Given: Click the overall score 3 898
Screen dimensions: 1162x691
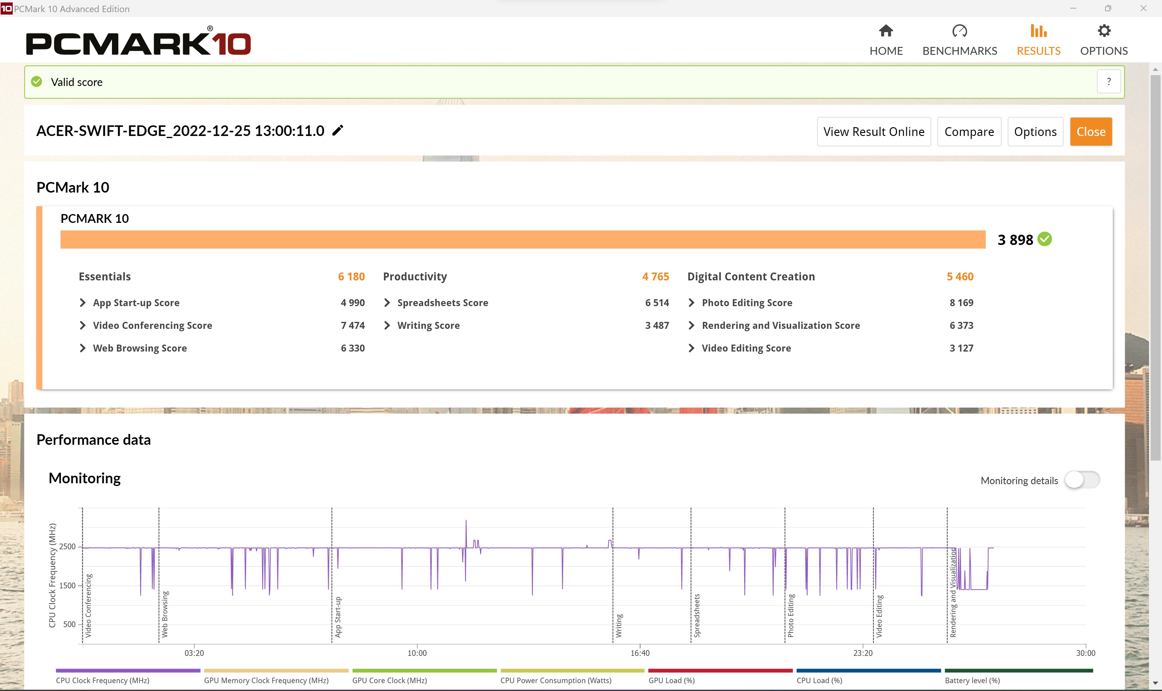Looking at the screenshot, I should pyautogui.click(x=1015, y=240).
